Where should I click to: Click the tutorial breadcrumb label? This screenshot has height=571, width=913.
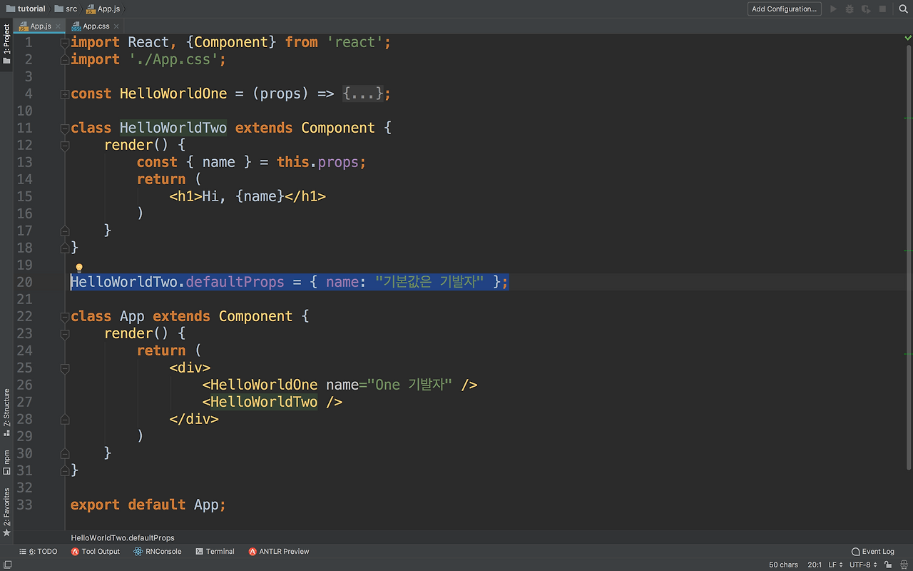point(31,9)
